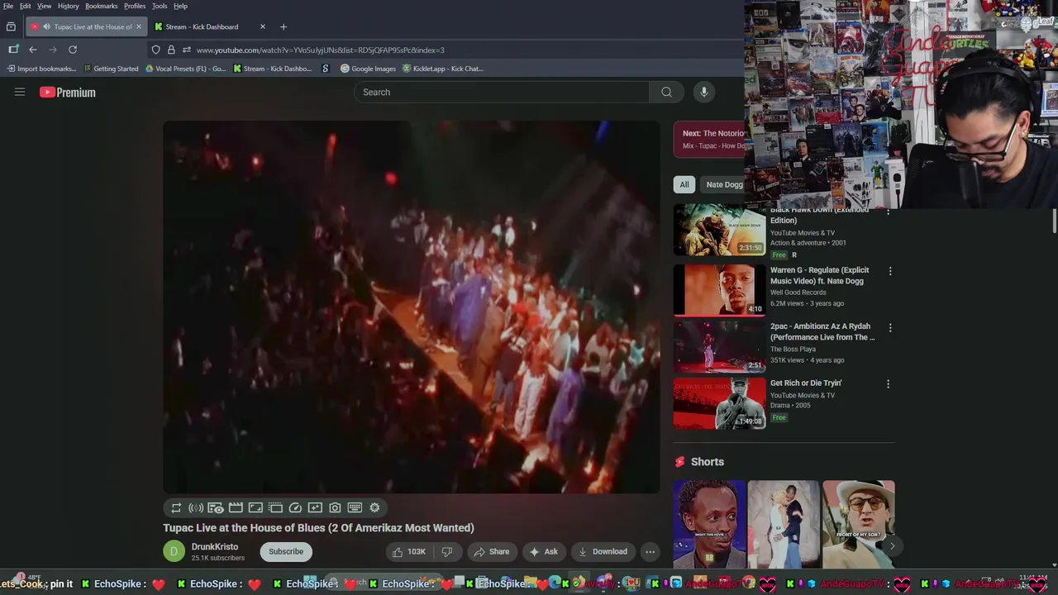Open the Edit menu
Screen dimensions: 1058x595
[x=26, y=6]
